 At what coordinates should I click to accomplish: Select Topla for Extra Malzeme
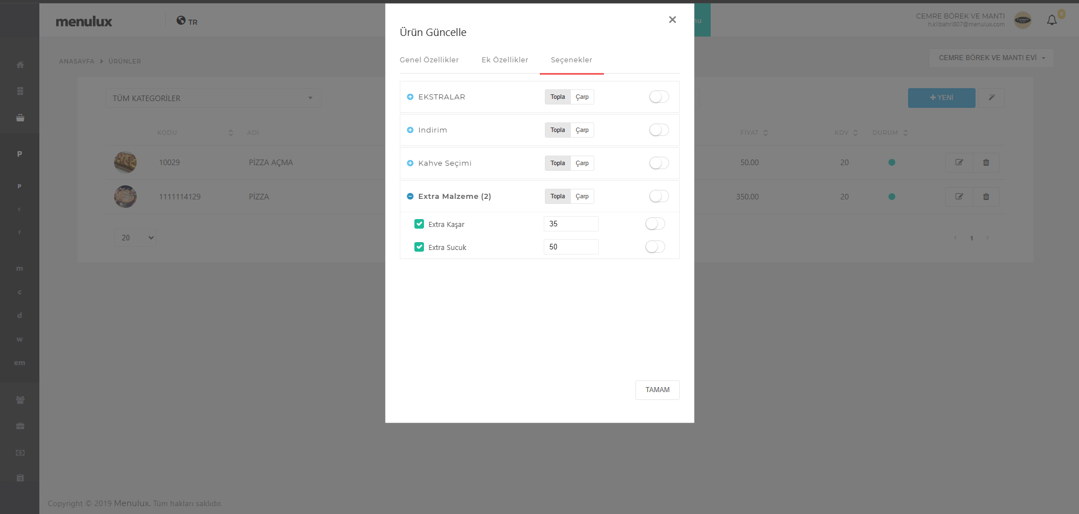click(558, 196)
